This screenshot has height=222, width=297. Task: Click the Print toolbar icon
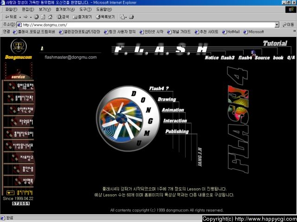point(131,17)
